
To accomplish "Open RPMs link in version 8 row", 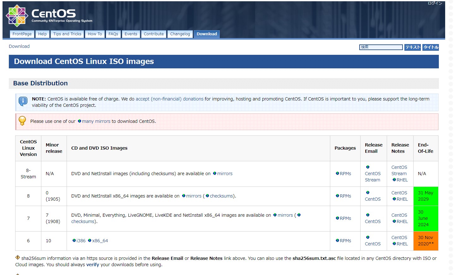I will coord(345,196).
